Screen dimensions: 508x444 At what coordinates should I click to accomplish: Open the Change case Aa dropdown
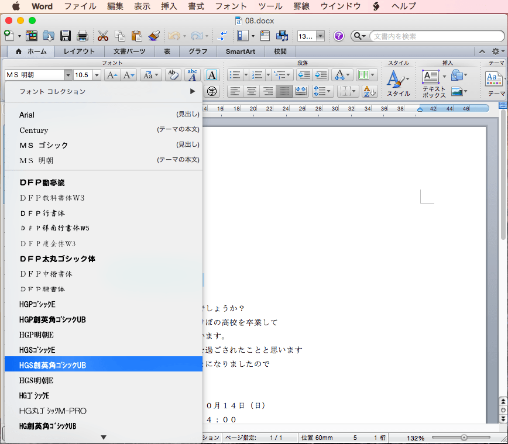tap(151, 75)
